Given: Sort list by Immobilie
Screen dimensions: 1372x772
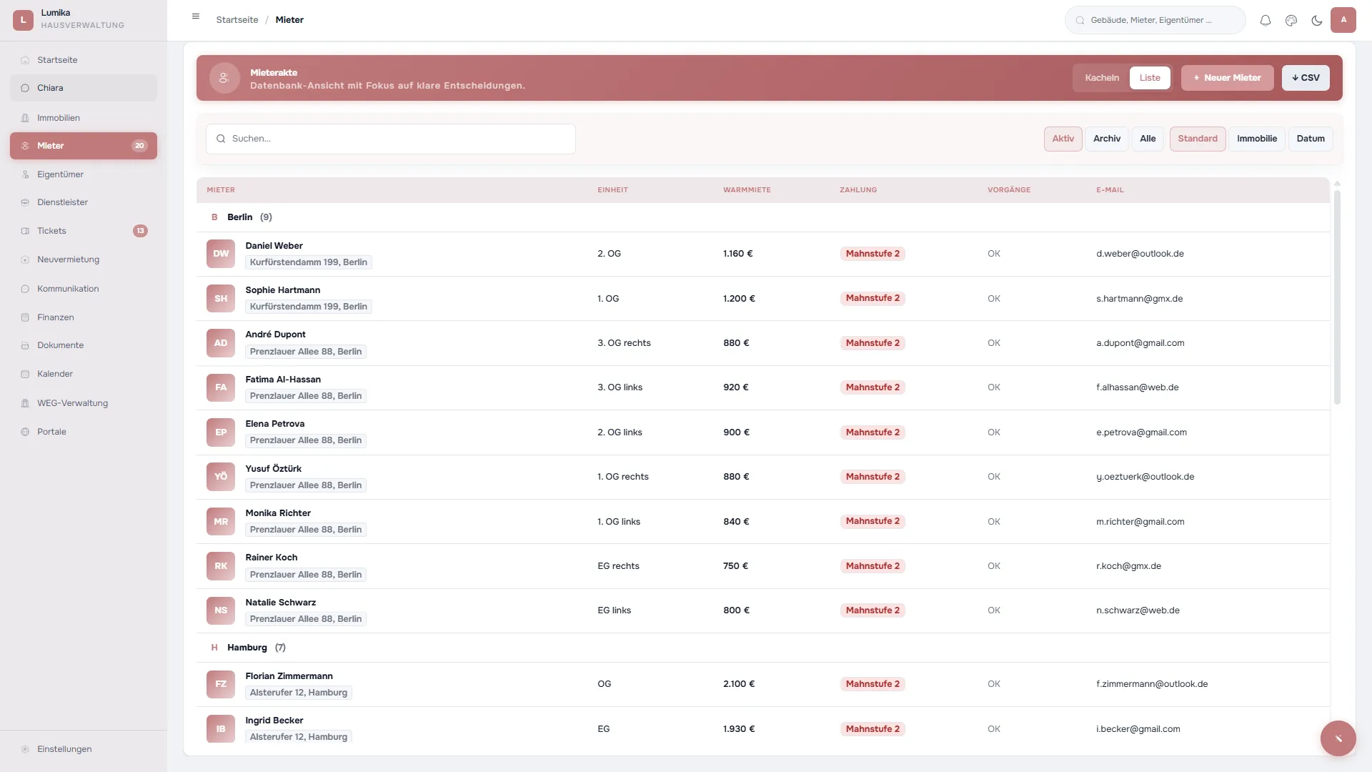Looking at the screenshot, I should tap(1256, 139).
